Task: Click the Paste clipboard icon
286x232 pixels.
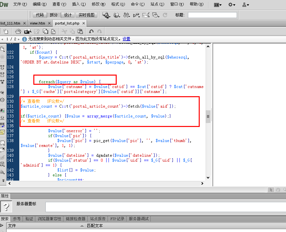Action: [80, 31]
